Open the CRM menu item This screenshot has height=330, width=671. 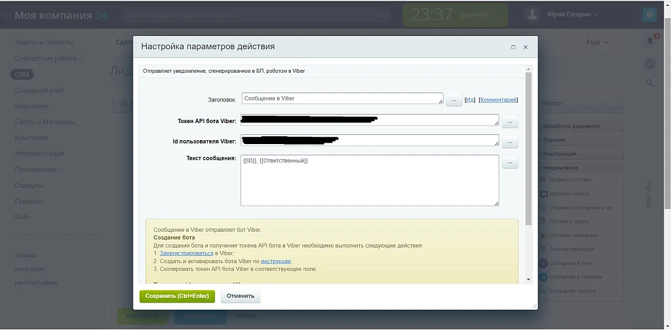tap(22, 75)
